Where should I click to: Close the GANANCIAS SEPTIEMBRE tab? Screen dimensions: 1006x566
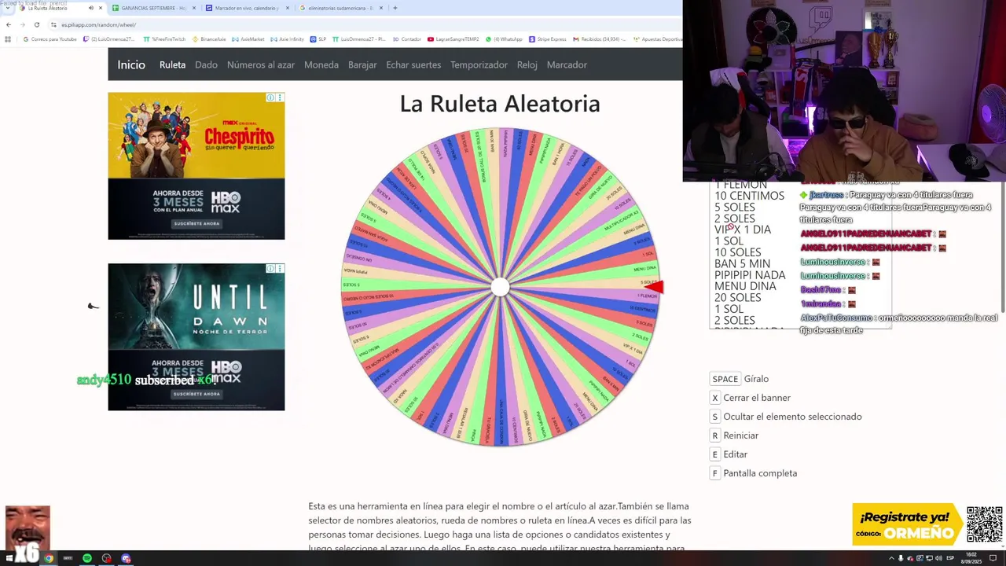click(x=194, y=8)
